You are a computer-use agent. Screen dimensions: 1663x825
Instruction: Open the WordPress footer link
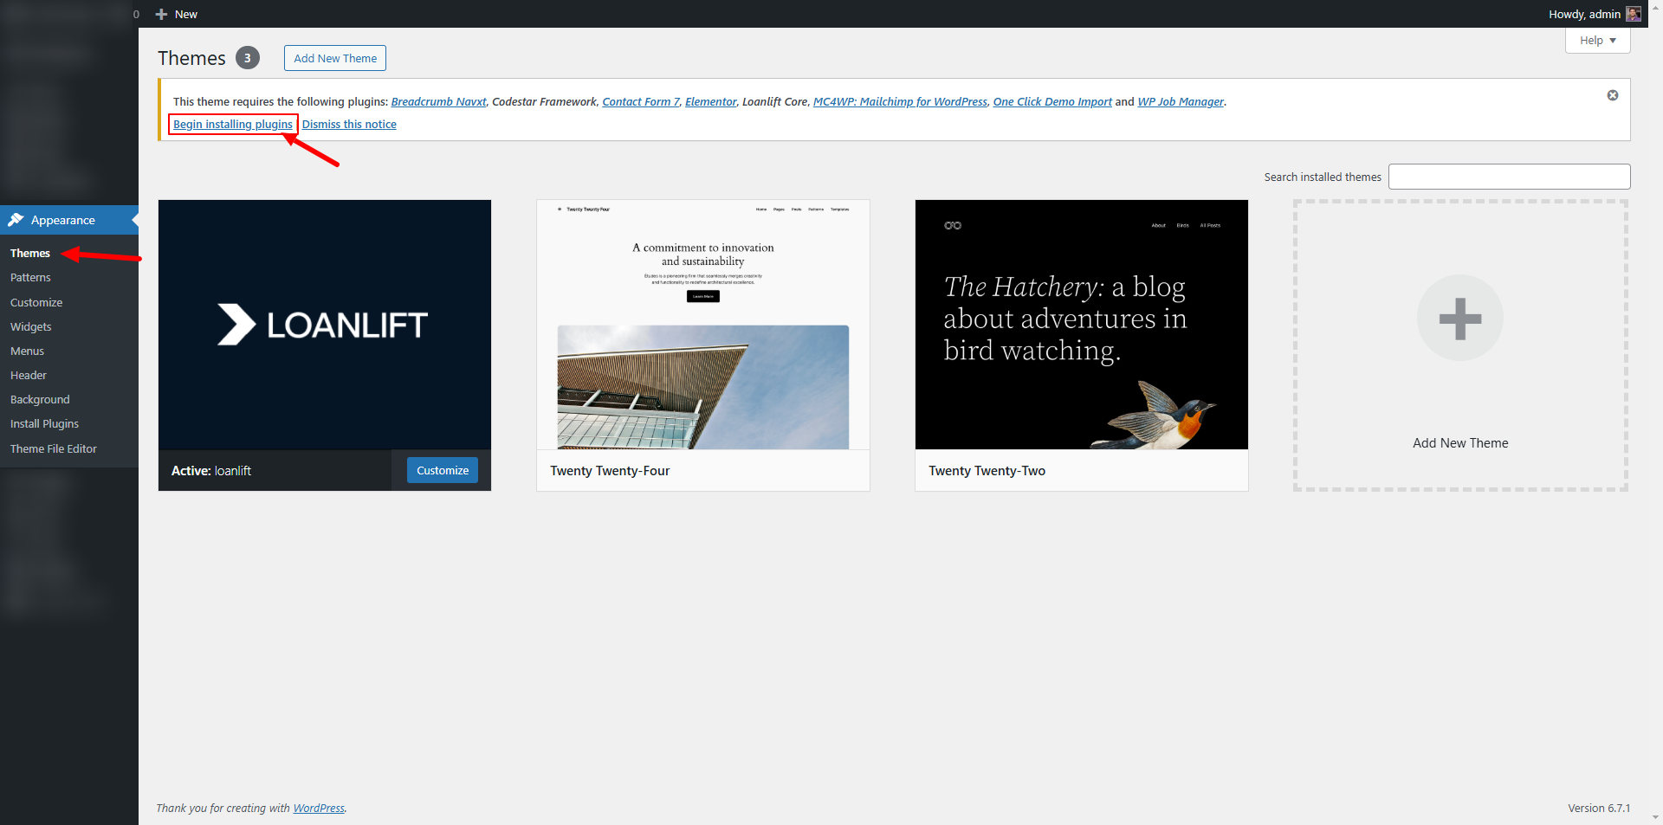[318, 808]
